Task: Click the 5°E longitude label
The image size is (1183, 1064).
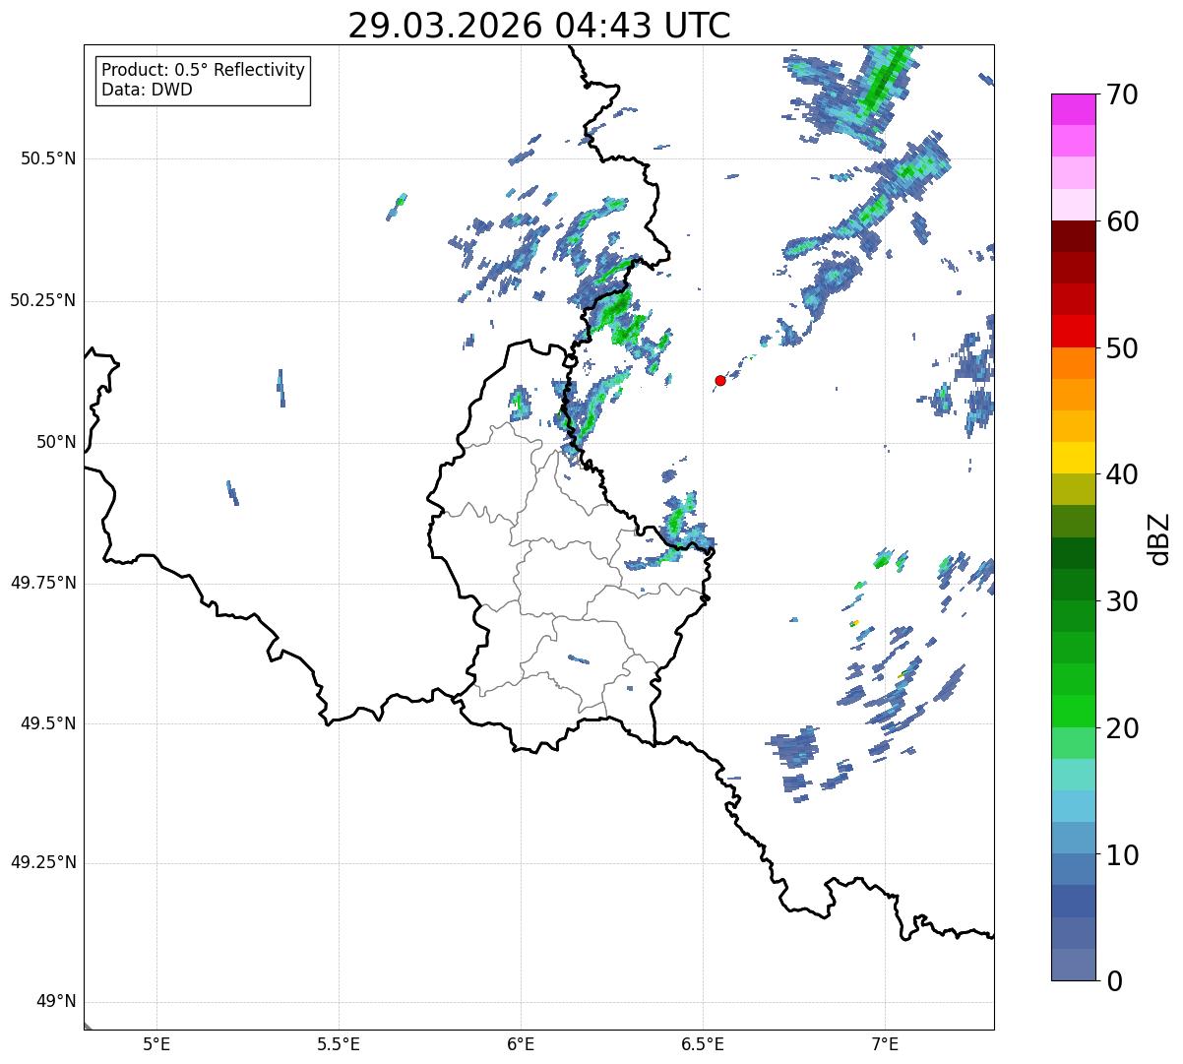Action: pos(156,1044)
